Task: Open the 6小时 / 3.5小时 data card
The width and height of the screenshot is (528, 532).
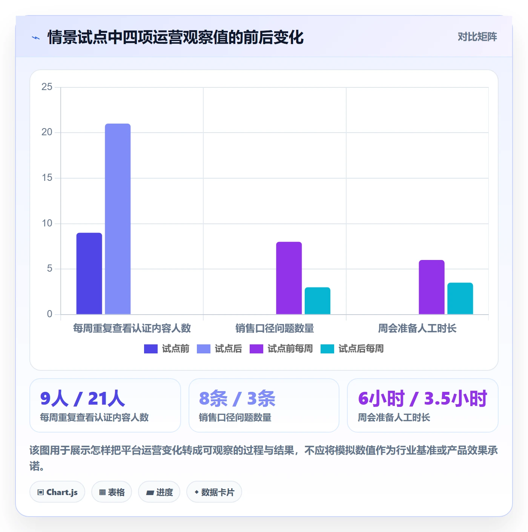Action: click(423, 405)
